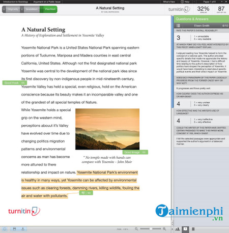Click the highlighted Yosemite environment passage
Viewport: 229px width, 233px height.
(80, 184)
